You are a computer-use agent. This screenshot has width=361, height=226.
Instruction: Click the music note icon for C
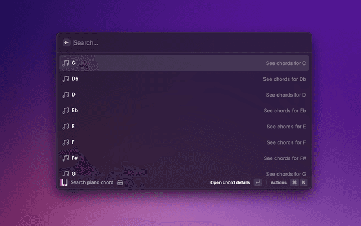(65, 63)
